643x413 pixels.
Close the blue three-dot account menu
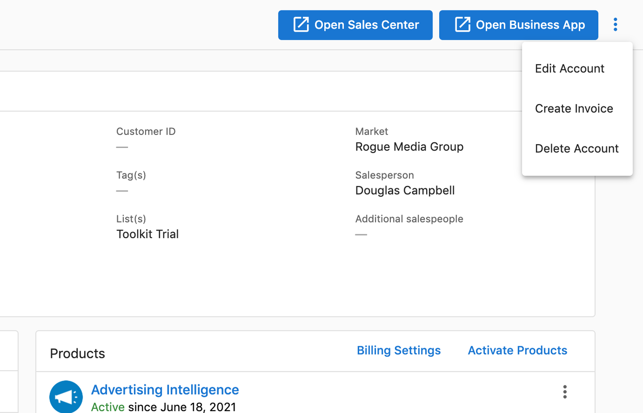click(x=615, y=24)
